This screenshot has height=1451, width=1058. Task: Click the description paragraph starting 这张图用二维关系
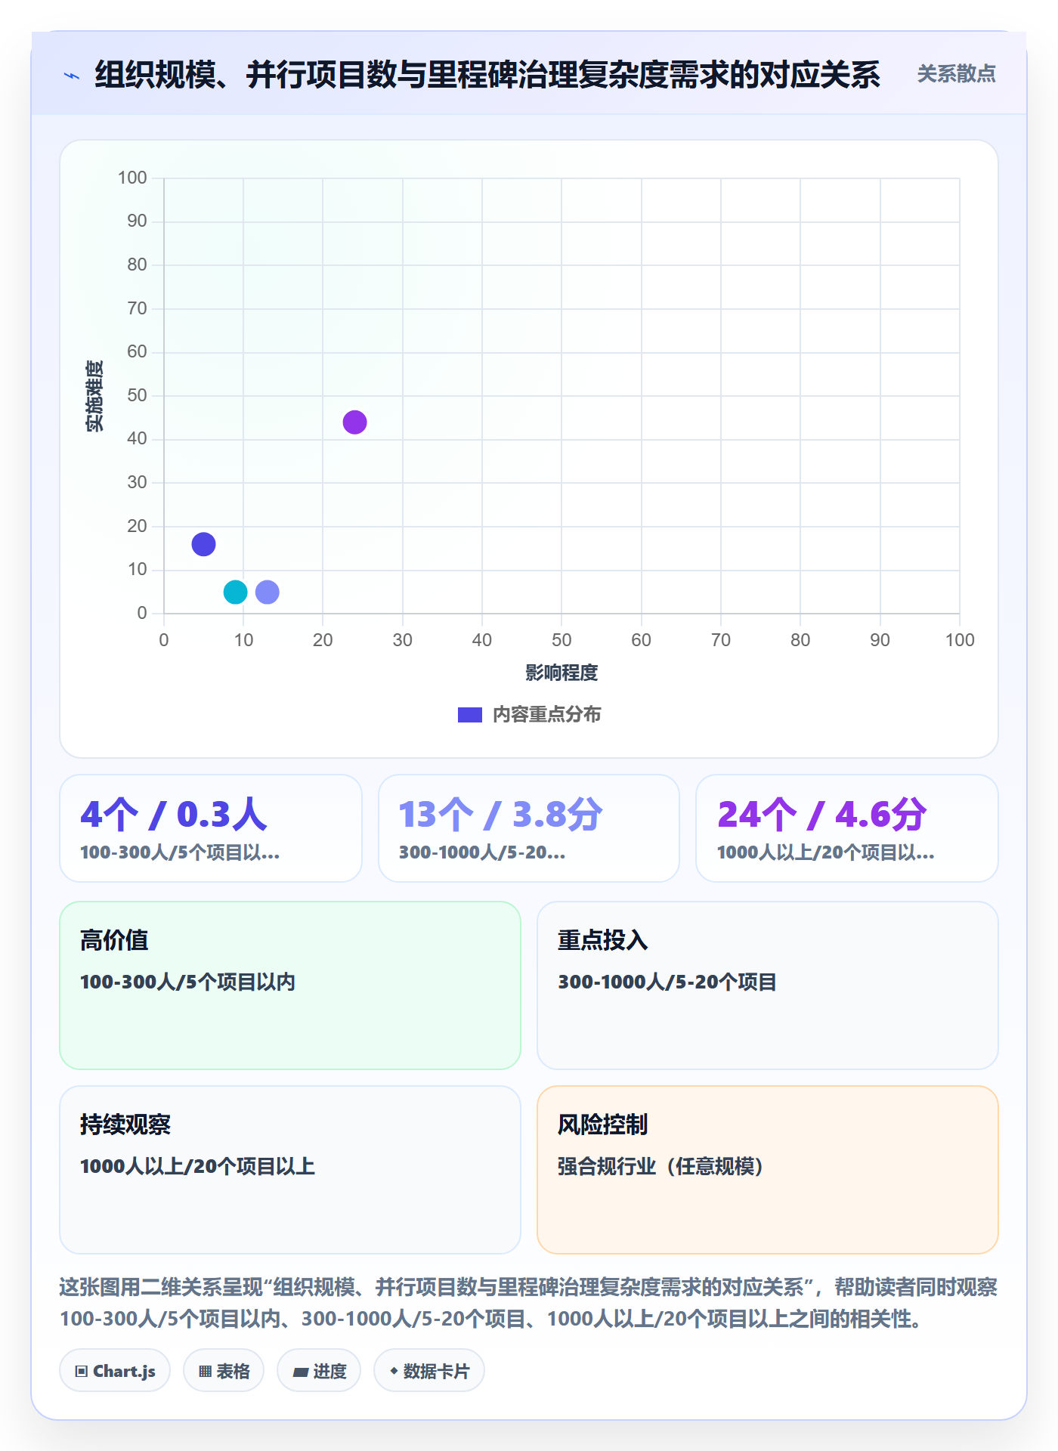(529, 1303)
